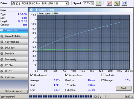Image resolution: width=134 pixels, height=99 pixels.
Task: Click the MID value (000)
Action: pyautogui.click(x=25, y=18)
